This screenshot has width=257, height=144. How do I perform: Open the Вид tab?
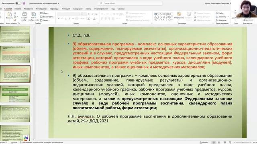(x=113, y=9)
